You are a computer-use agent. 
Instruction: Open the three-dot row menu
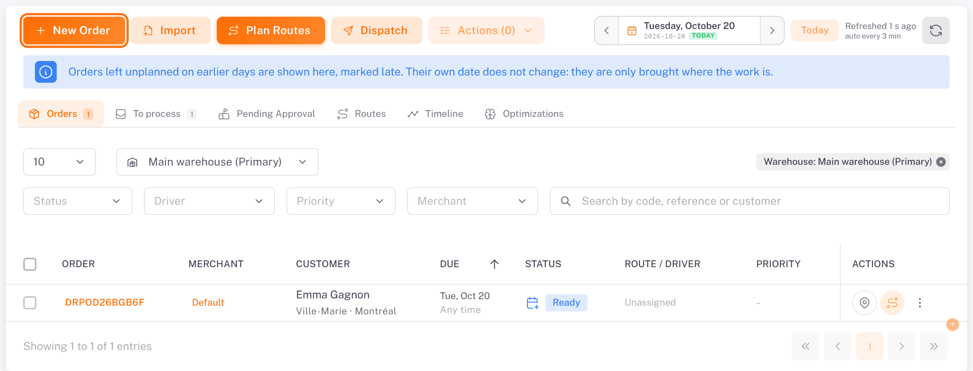pos(920,303)
